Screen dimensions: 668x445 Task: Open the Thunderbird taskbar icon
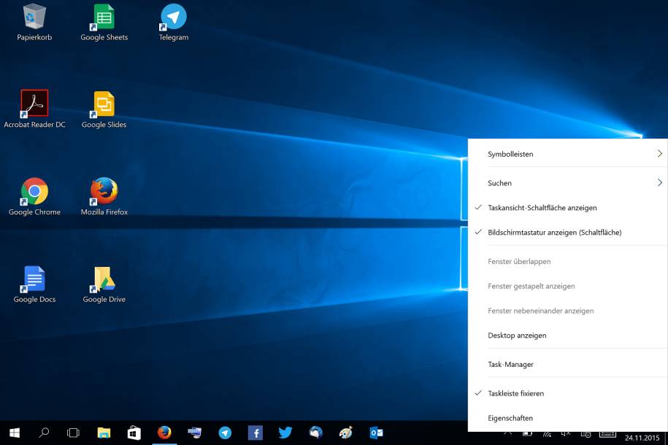[x=315, y=433]
